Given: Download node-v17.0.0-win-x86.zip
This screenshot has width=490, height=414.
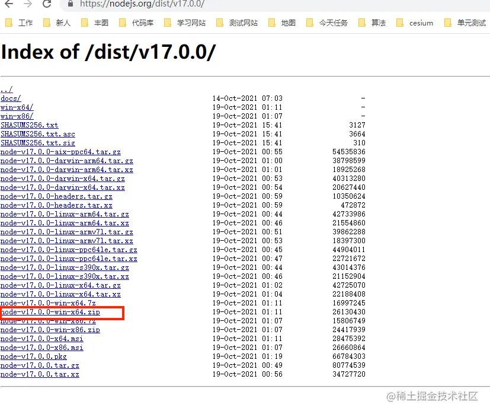Looking at the screenshot, I should point(50,330).
